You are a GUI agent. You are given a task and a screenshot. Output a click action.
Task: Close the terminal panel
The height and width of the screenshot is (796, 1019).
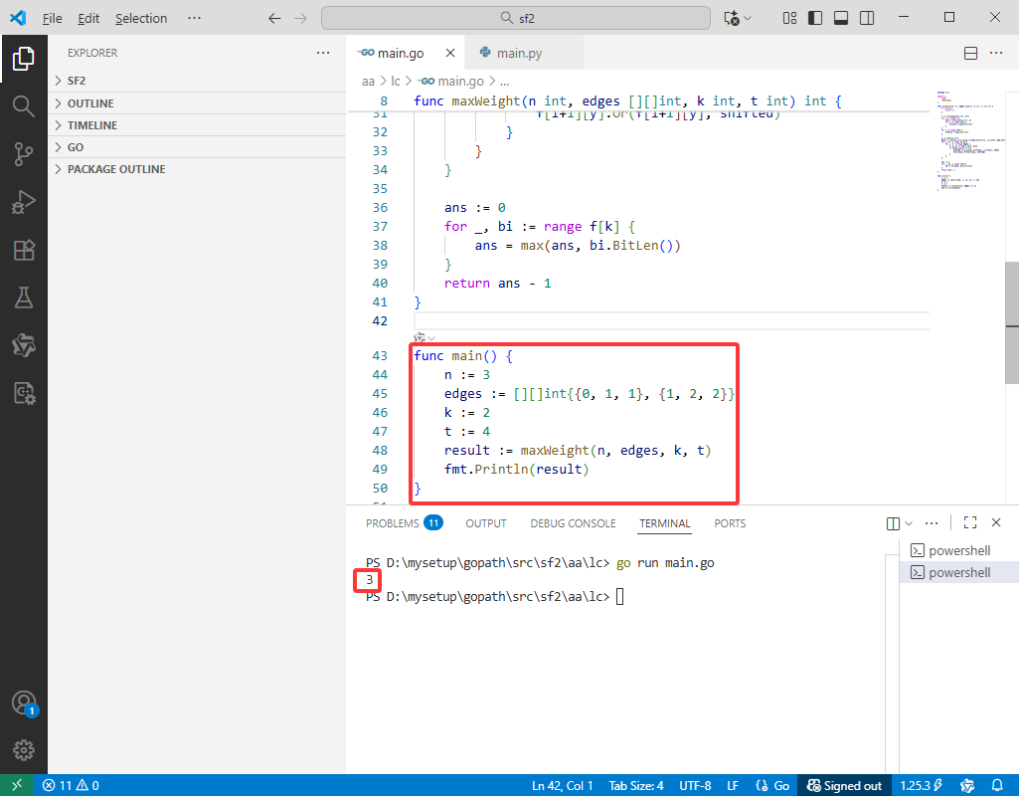pos(996,522)
